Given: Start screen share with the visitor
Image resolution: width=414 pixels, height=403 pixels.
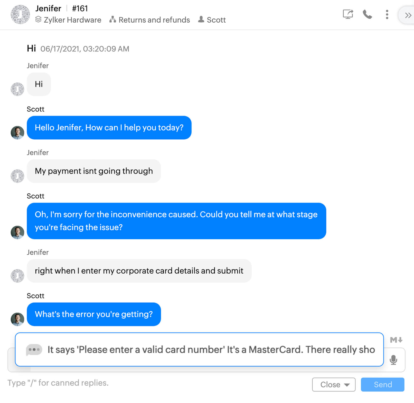Looking at the screenshot, I should point(348,14).
